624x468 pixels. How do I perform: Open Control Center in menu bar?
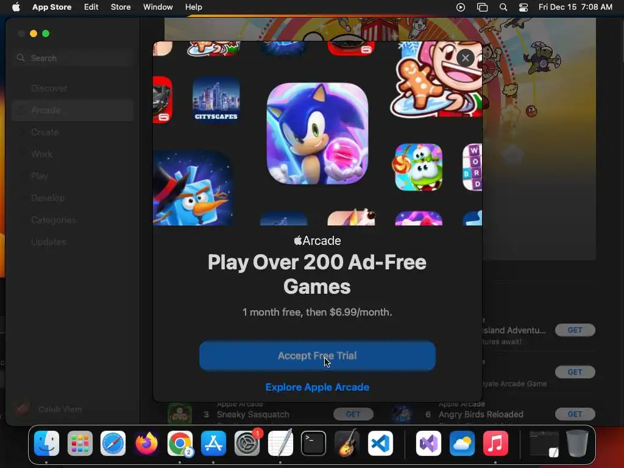pos(523,7)
